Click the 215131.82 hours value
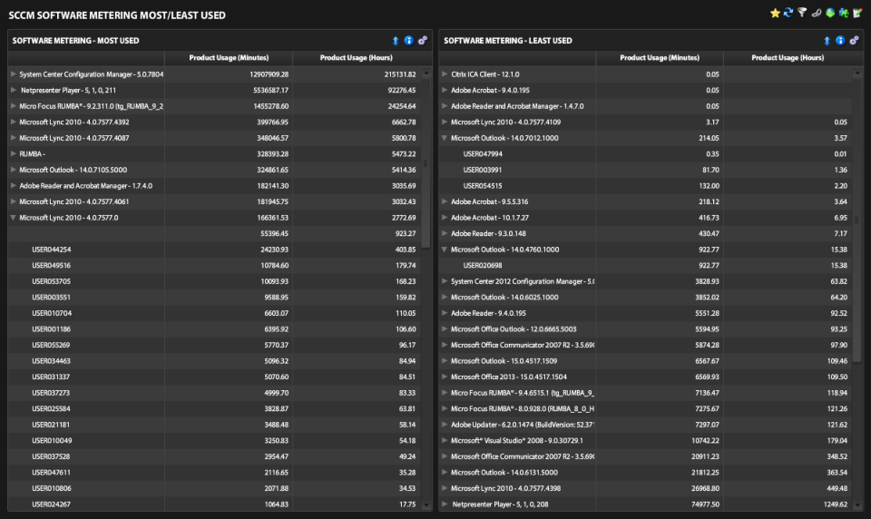This screenshot has height=519, width=871. click(x=399, y=74)
